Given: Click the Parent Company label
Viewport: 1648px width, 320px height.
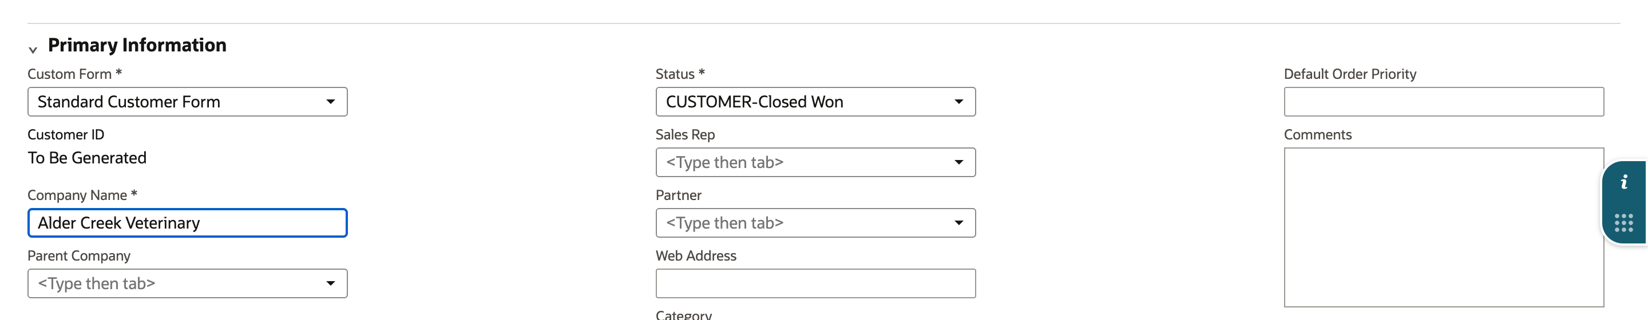Looking at the screenshot, I should pos(79,256).
